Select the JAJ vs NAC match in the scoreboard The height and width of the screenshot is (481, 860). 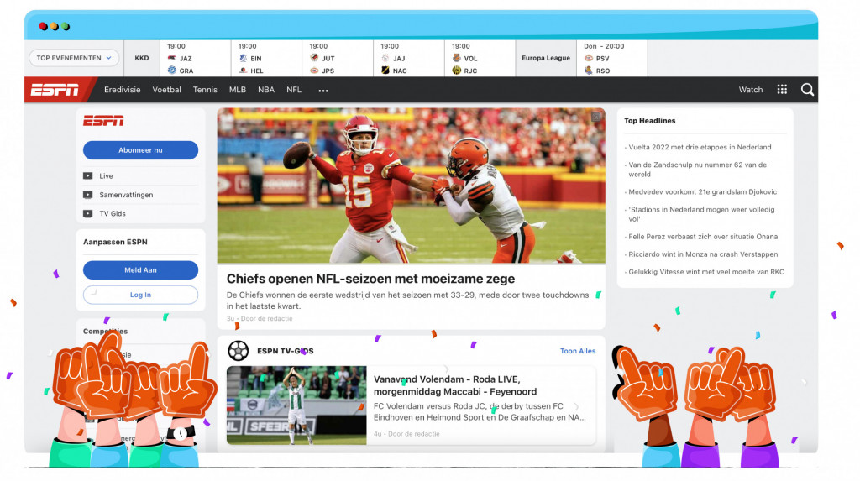(x=409, y=58)
